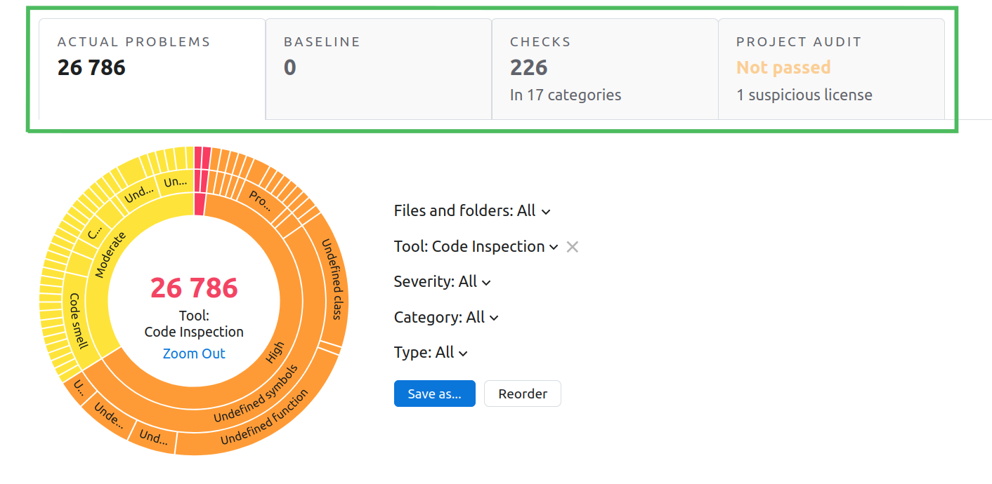Select the red critical chart segment
The width and height of the screenshot is (992, 484).
point(200,205)
